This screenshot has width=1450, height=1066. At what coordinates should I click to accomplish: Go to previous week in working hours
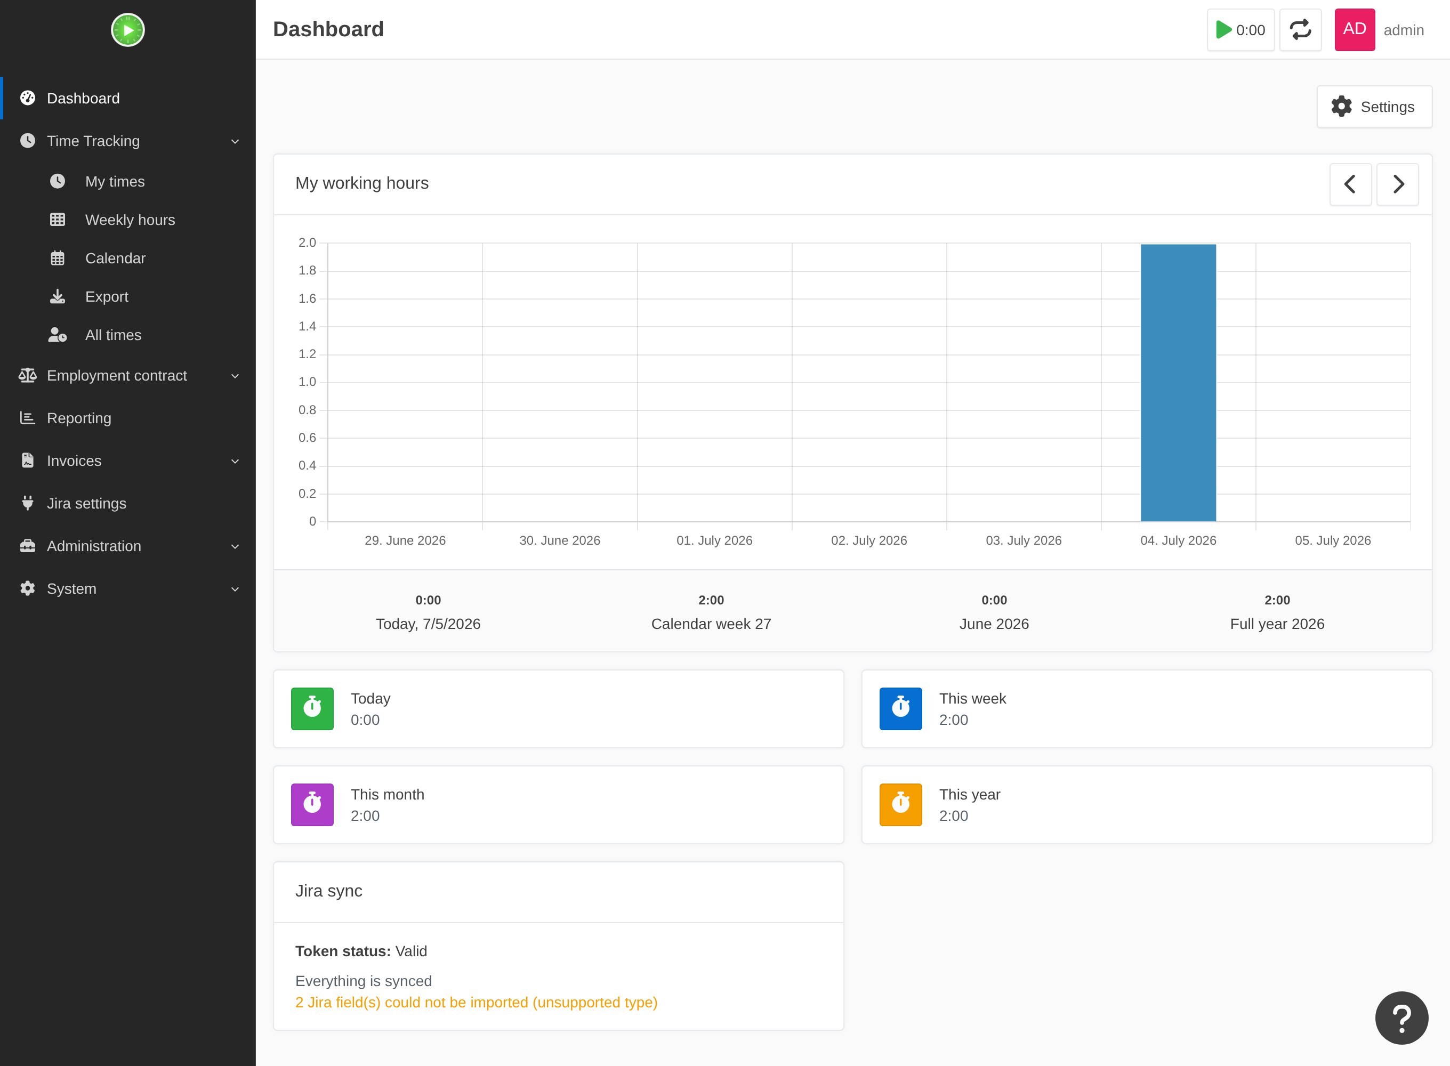coord(1350,184)
